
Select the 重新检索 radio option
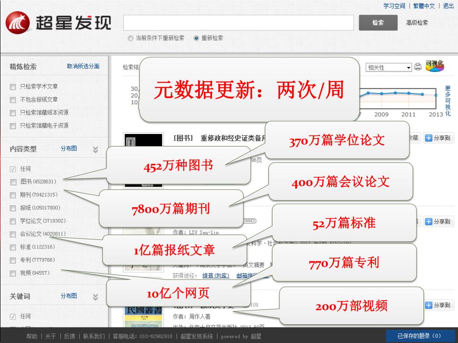[x=196, y=38]
